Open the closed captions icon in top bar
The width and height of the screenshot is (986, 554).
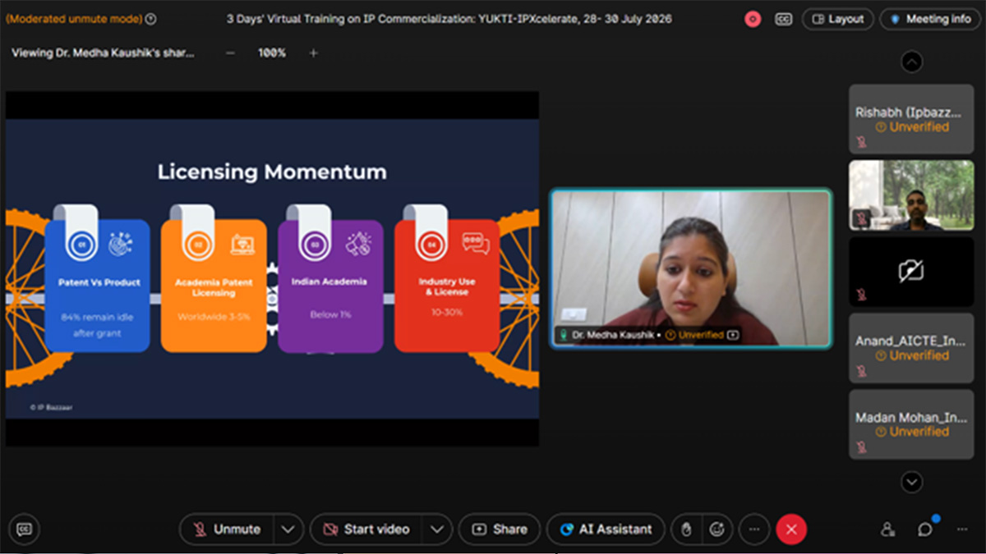pyautogui.click(x=784, y=19)
